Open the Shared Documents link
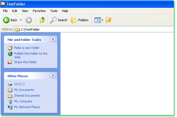The width and height of the screenshot is (177, 117). (x=27, y=96)
